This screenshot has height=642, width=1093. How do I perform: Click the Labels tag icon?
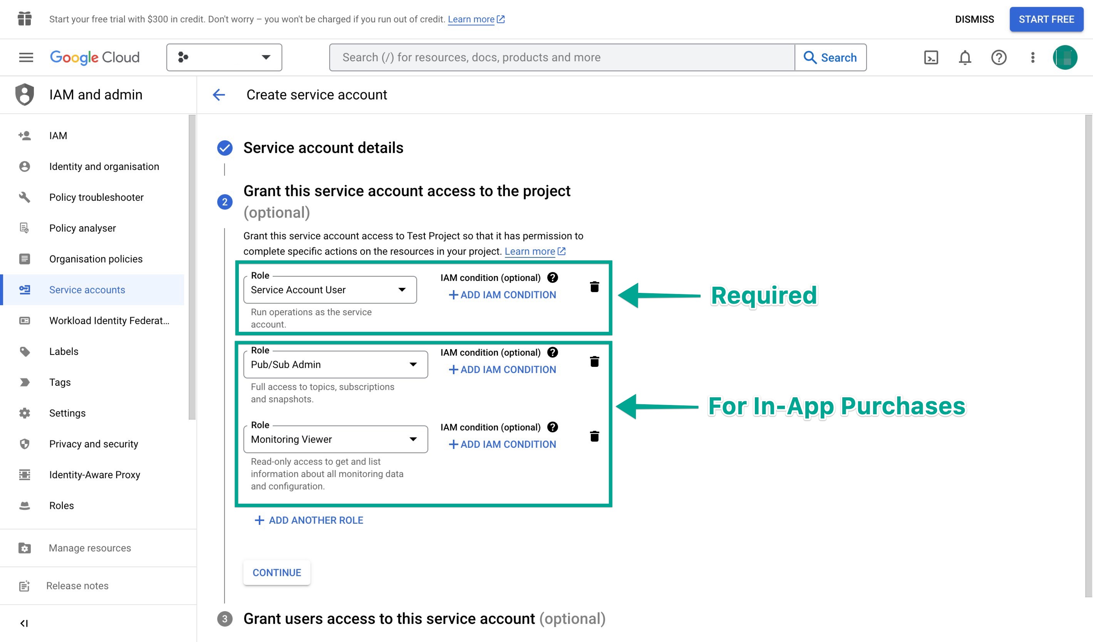25,351
